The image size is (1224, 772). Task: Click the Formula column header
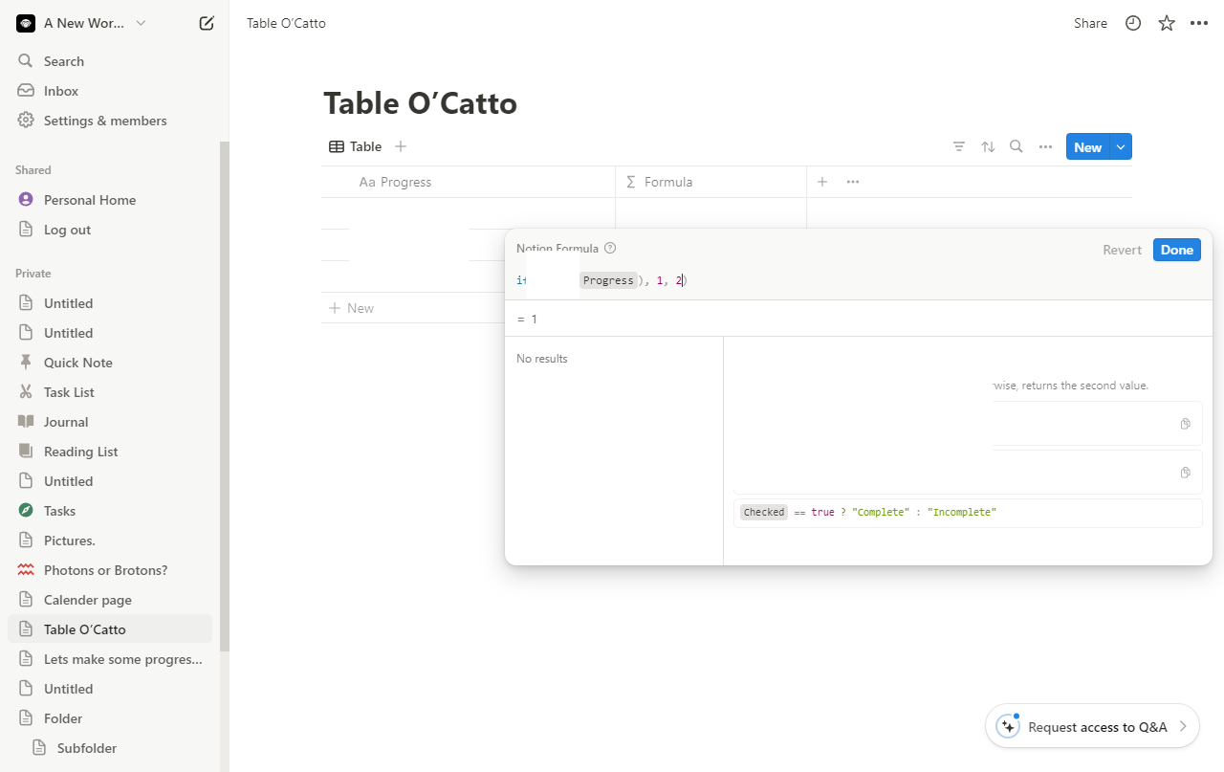coord(711,182)
